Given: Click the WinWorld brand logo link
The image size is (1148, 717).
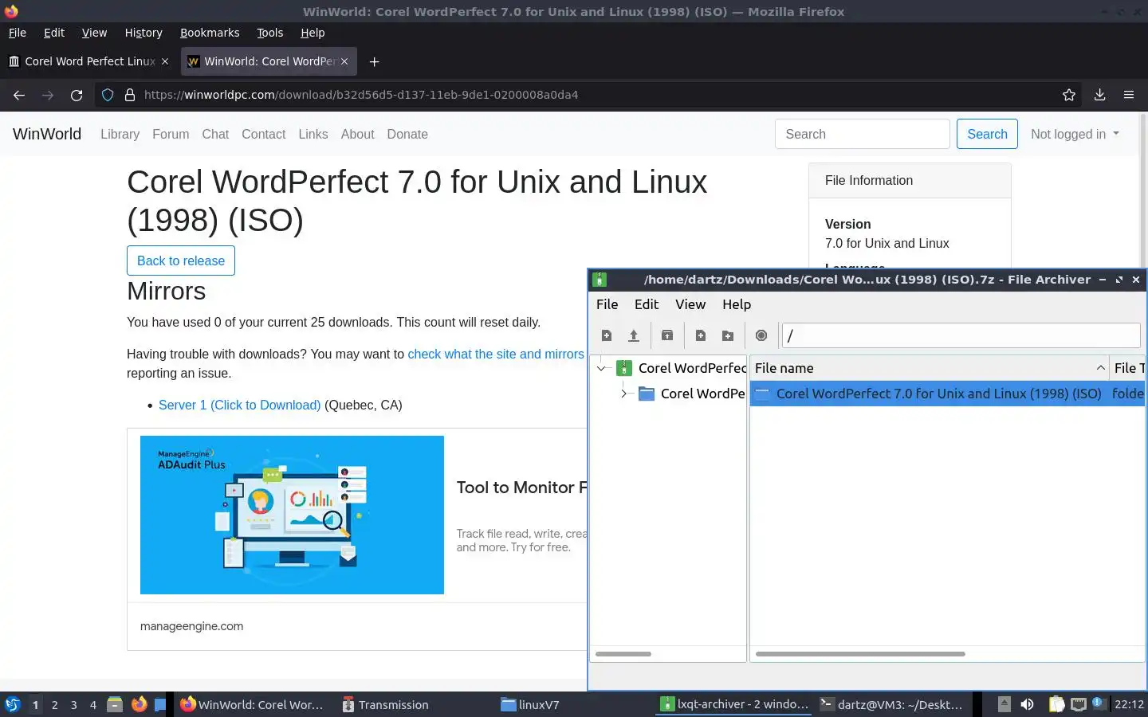Looking at the screenshot, I should click(x=47, y=134).
